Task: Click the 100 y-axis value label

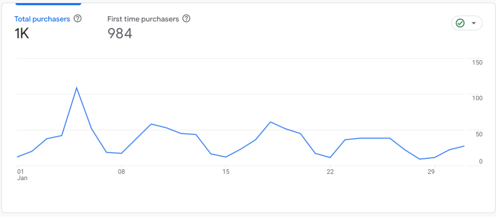Action: click(x=477, y=98)
